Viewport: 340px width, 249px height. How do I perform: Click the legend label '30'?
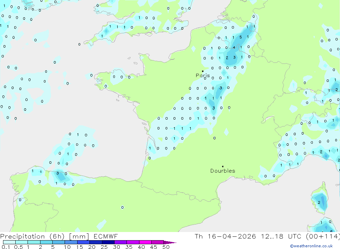pyautogui.click(x=117, y=247)
